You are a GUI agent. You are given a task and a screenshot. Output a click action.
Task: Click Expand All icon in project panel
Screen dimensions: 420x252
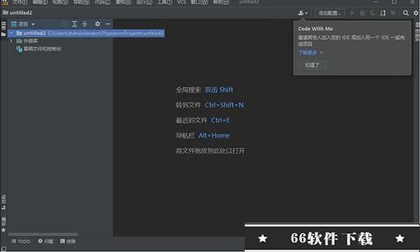pos(74,24)
